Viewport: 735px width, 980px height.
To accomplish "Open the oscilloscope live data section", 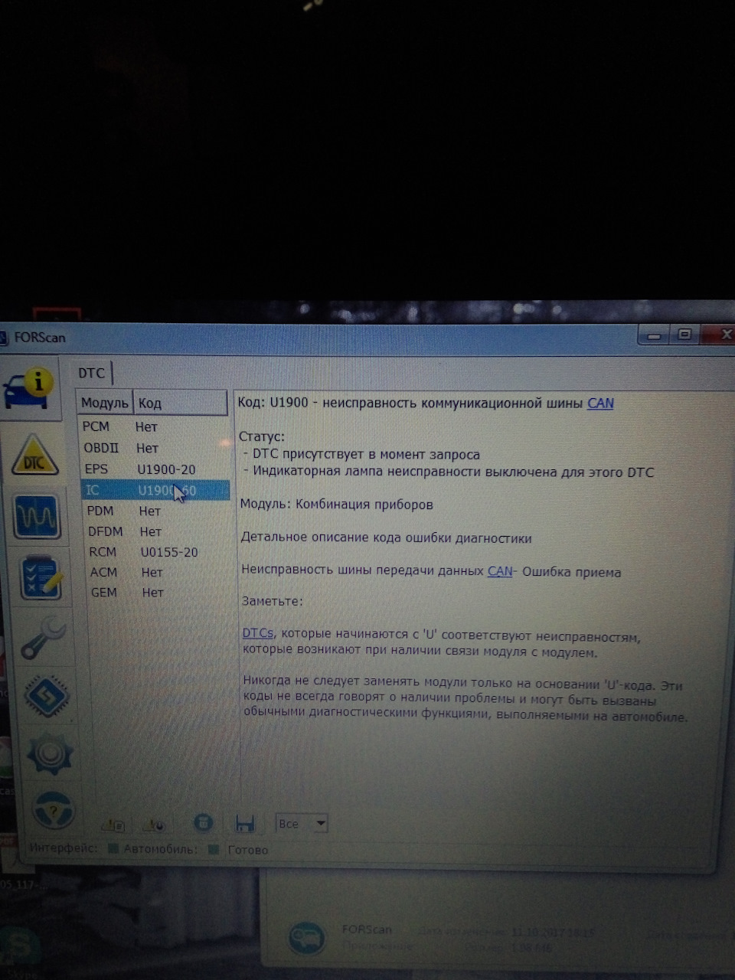I will tap(37, 516).
